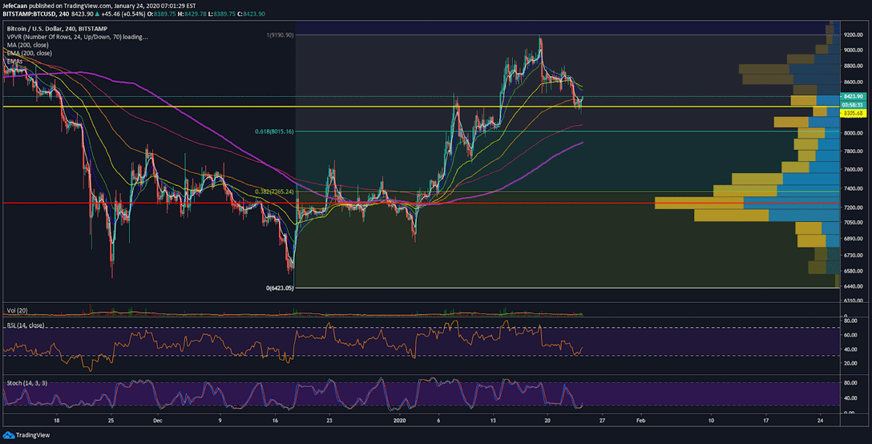The width and height of the screenshot is (872, 444).
Task: Toggle the EMAs indicator legend entry
Action: 15,61
